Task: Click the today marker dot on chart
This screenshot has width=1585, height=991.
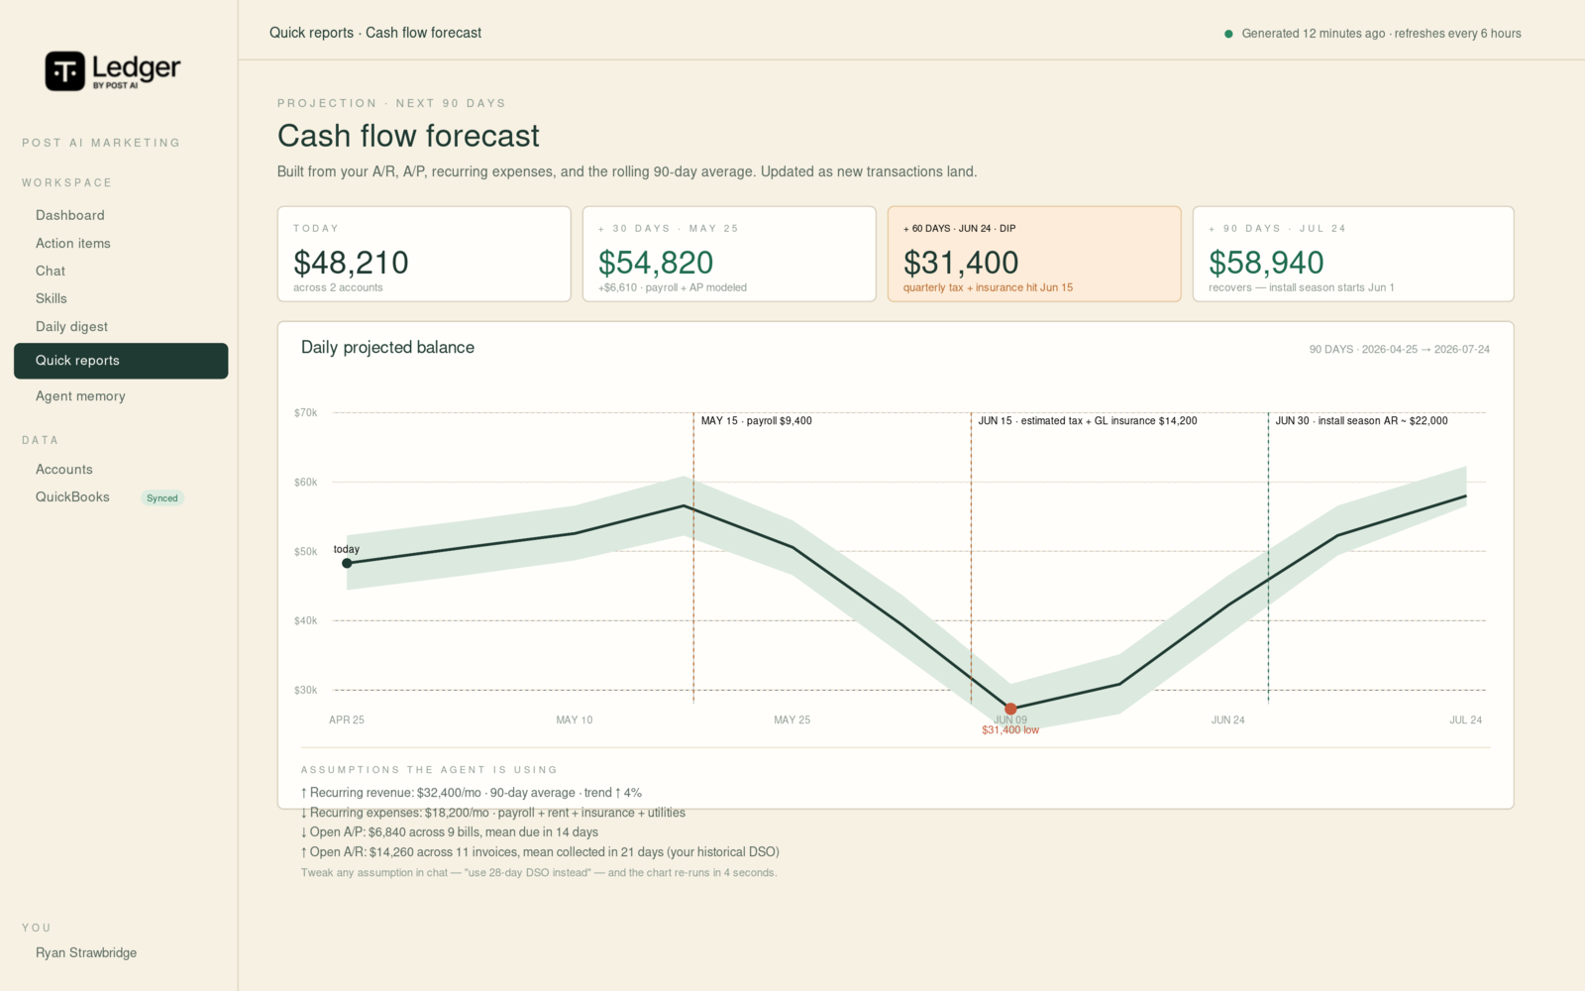Action: [x=347, y=563]
